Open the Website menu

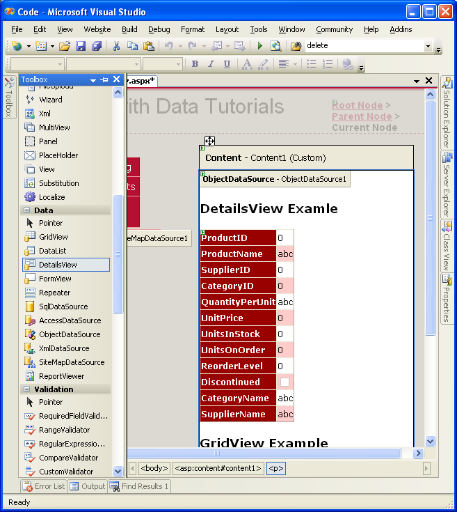(97, 29)
